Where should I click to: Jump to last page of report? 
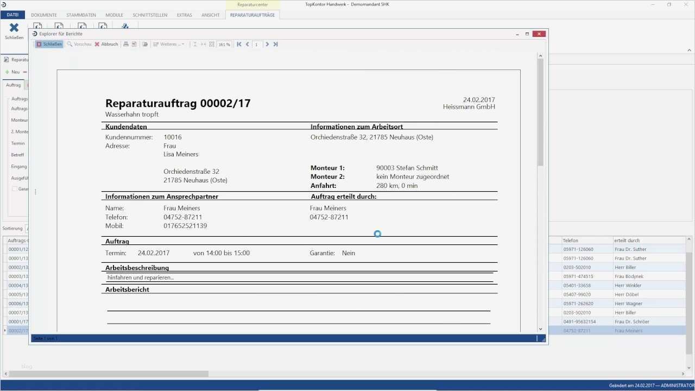[x=275, y=44]
